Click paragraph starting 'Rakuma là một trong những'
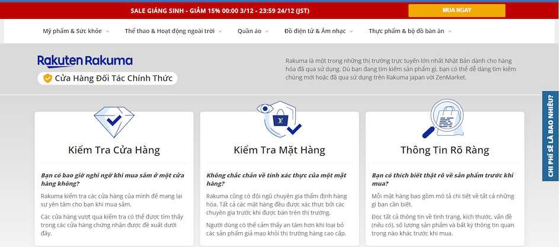The image size is (560, 247). [x=401, y=69]
